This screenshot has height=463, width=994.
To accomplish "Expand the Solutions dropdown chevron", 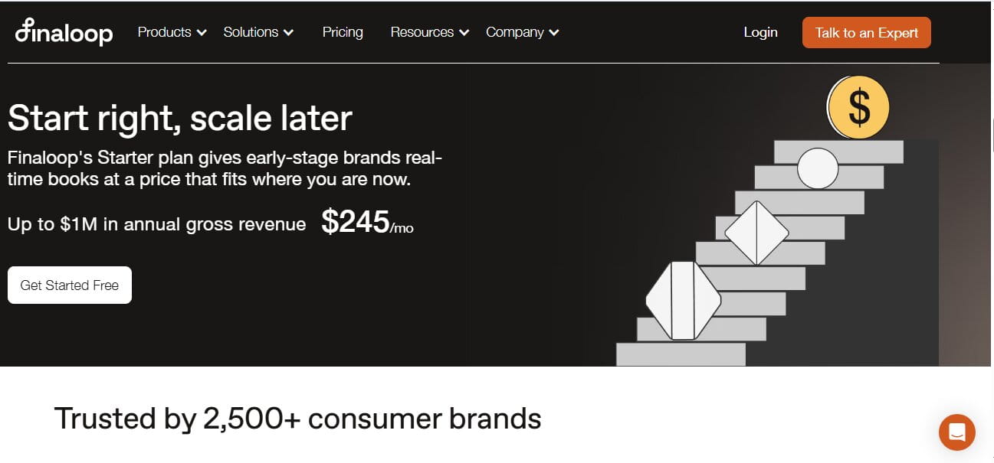I will pyautogui.click(x=288, y=33).
